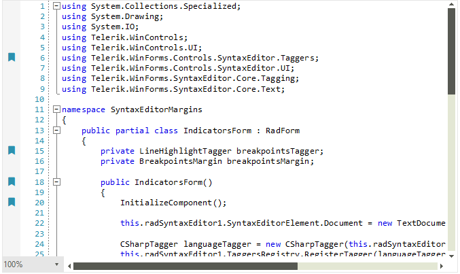Click 'SyntaxEditor.Taggers' on line 6
This screenshot has width=460, height=274.
(266, 58)
